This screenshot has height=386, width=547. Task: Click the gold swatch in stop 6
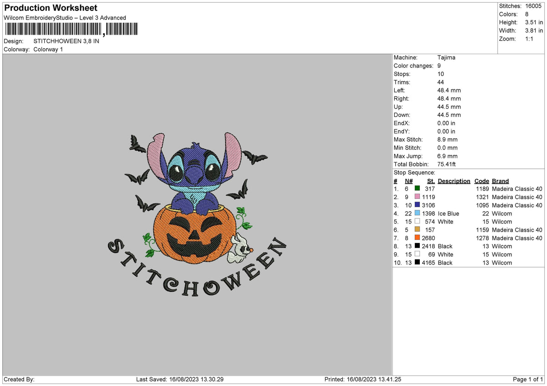[417, 229]
